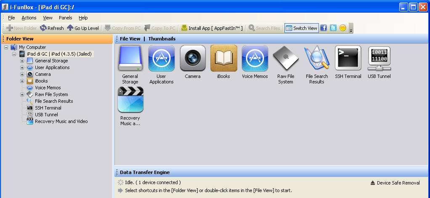Click the Thumbnails header label
The width and height of the screenshot is (430, 198).
[x=162, y=39]
